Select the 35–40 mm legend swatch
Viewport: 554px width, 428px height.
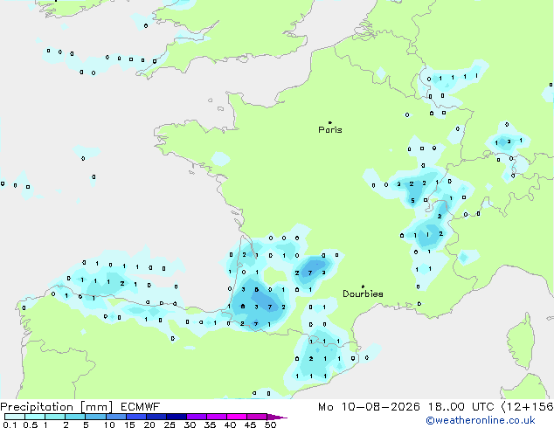click(216, 417)
